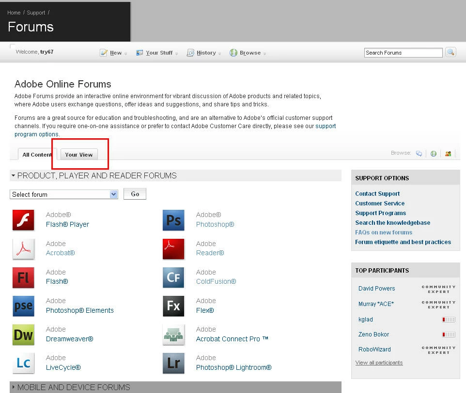Open the LiveCycle Lc icon

click(x=23, y=363)
